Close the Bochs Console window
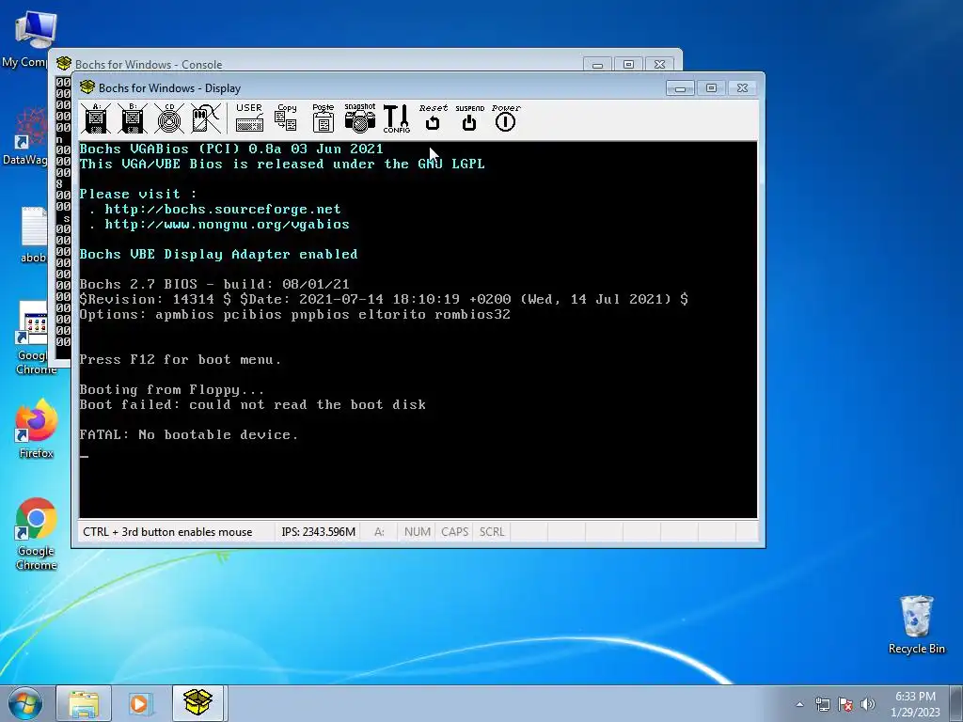This screenshot has height=722, width=963. (659, 65)
